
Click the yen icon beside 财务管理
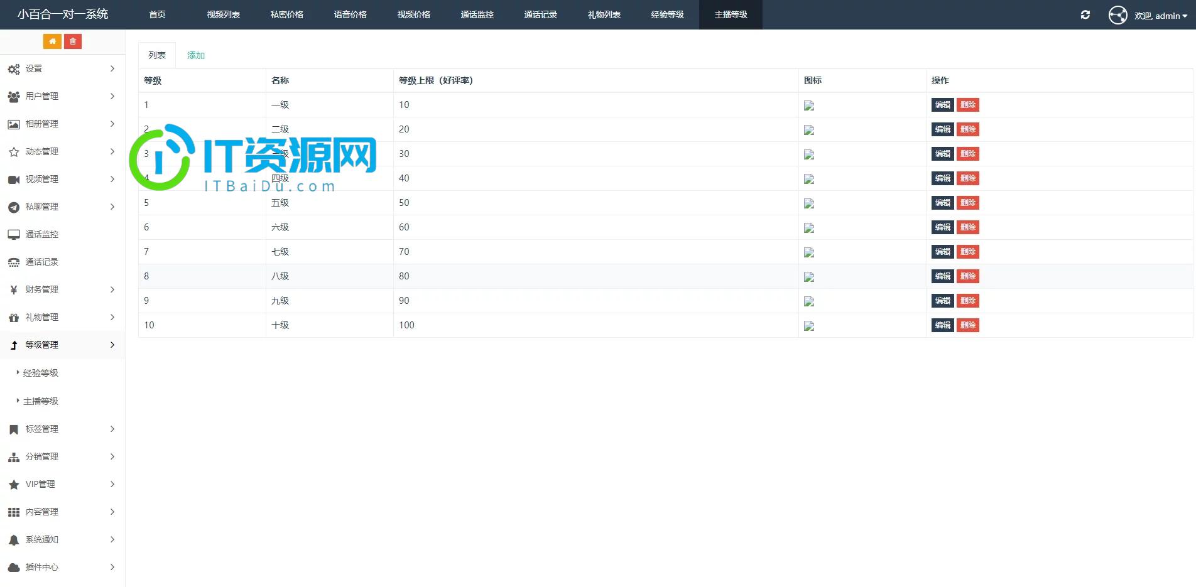(x=14, y=290)
